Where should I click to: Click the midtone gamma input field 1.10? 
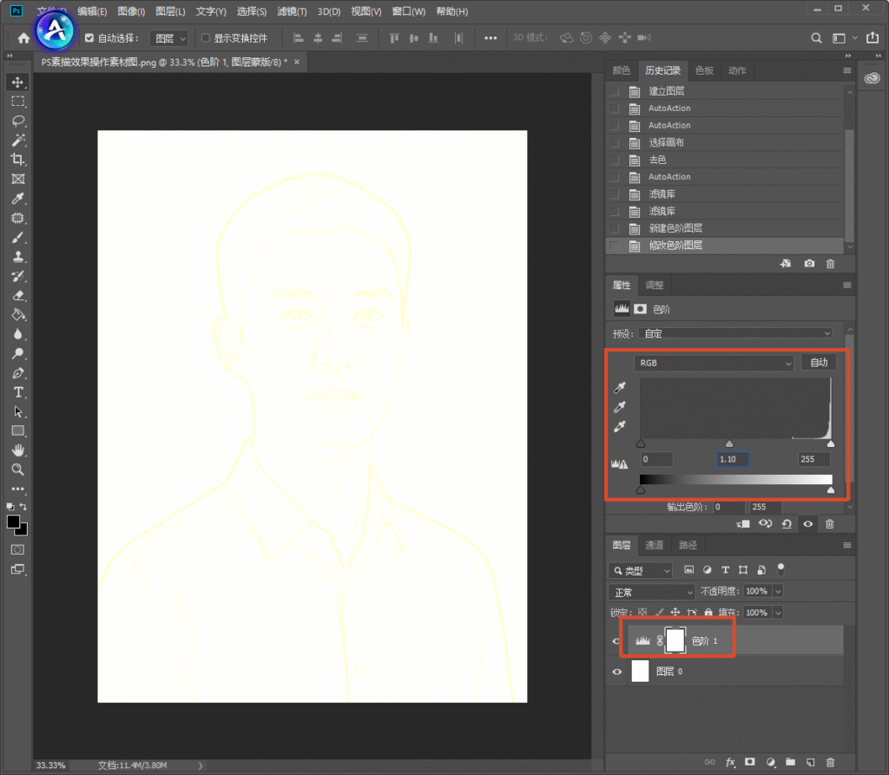[733, 459]
